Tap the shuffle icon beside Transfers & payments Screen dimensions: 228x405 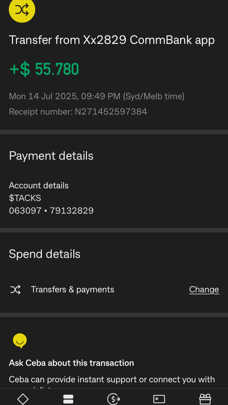coord(15,289)
